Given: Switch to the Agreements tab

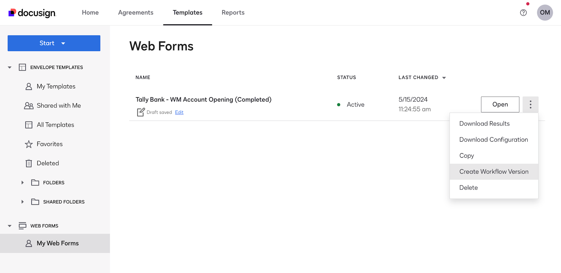Looking at the screenshot, I should pyautogui.click(x=135, y=12).
